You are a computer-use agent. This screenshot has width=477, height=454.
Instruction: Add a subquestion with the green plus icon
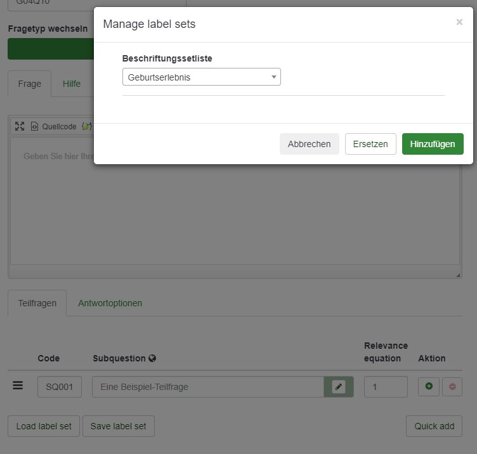click(x=429, y=386)
